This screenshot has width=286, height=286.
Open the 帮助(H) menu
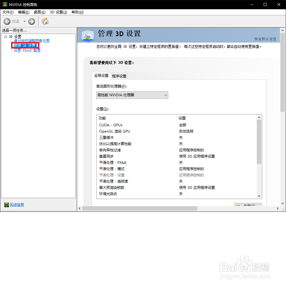click(x=77, y=12)
